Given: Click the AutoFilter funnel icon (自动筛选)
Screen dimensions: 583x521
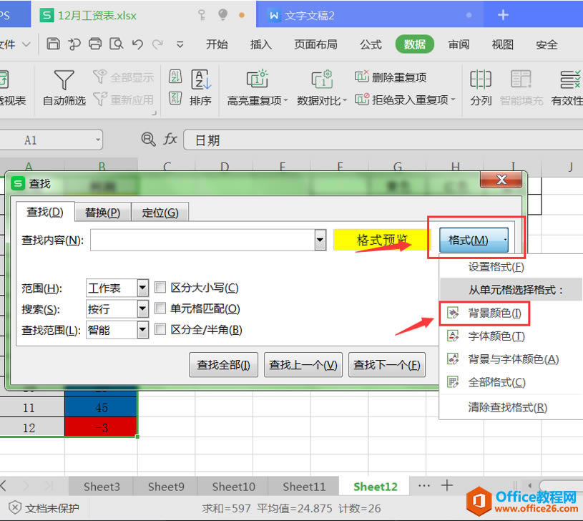Looking at the screenshot, I should tap(64, 80).
